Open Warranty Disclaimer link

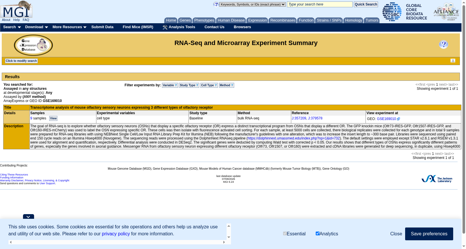[12, 180]
